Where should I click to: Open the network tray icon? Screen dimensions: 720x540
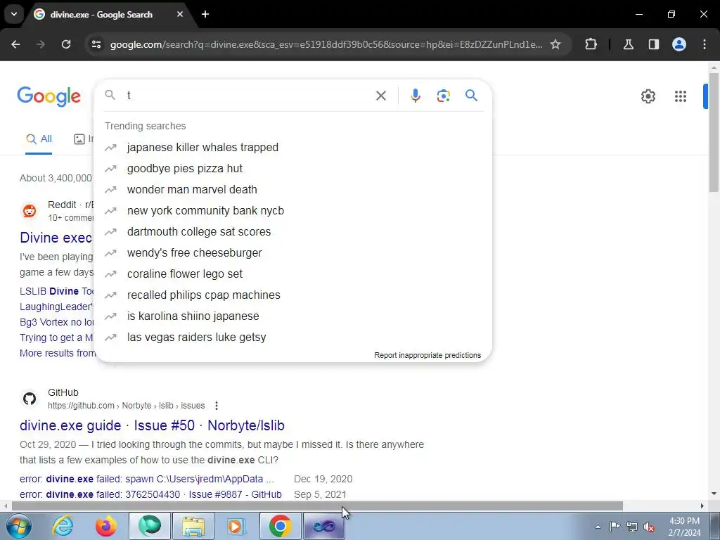tap(632, 527)
